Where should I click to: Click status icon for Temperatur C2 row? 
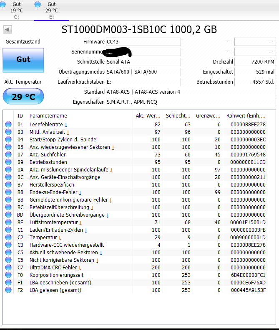(x=8, y=238)
